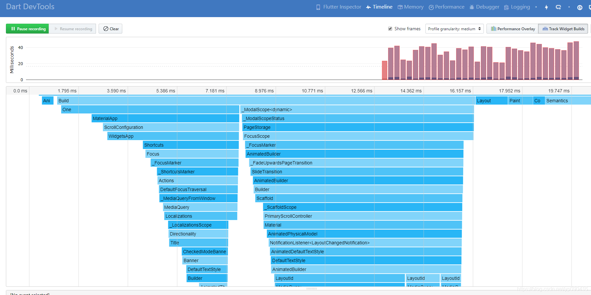Select the NotificationListener<LayoutChangedNotification> bar
591x295 pixels.
[x=365, y=243]
